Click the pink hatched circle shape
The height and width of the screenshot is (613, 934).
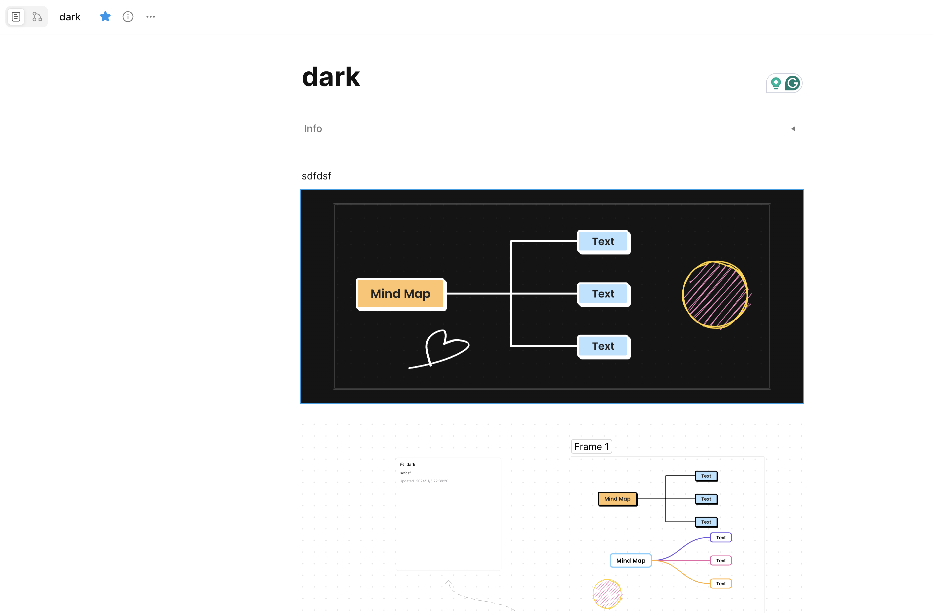[715, 295]
